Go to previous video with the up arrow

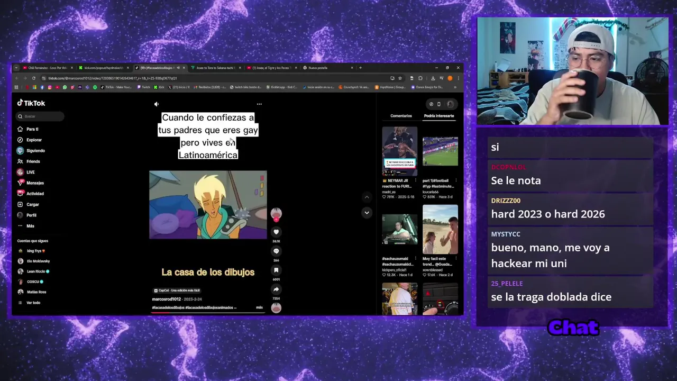[x=367, y=197]
